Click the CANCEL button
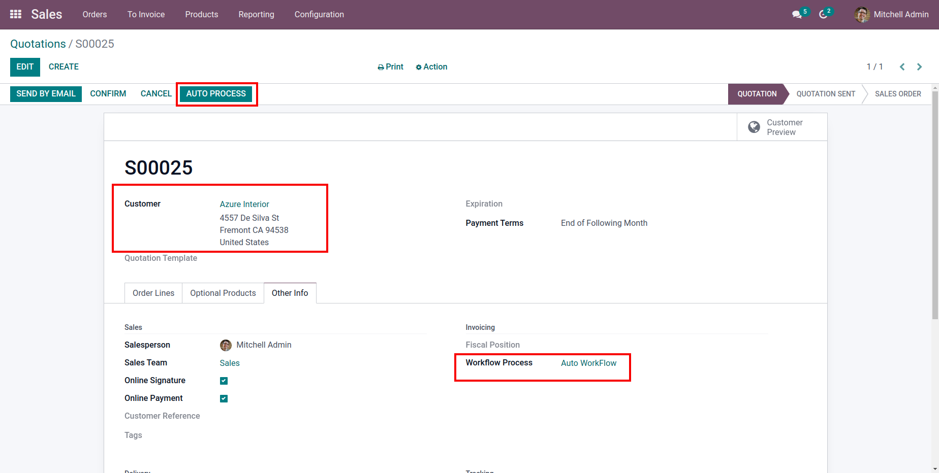Viewport: 939px width, 473px height. pyautogui.click(x=156, y=94)
